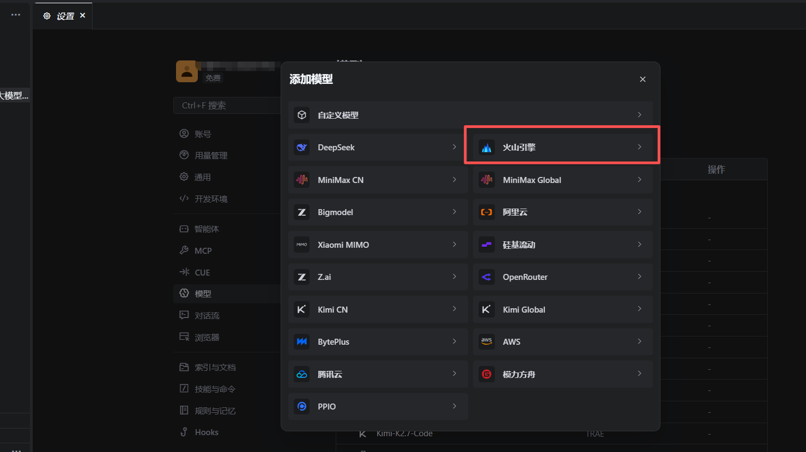The image size is (806, 452).
Task: Click the MCP wrench icon
Action: click(x=184, y=251)
